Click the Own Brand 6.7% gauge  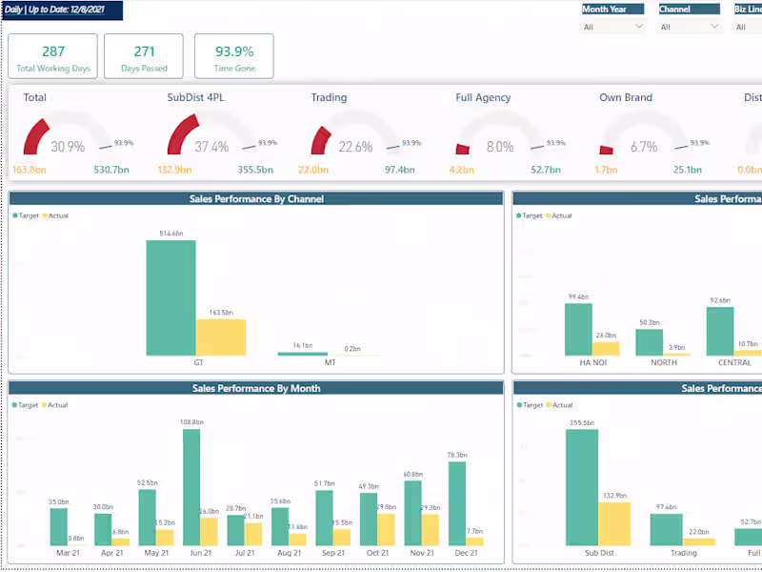(644, 134)
